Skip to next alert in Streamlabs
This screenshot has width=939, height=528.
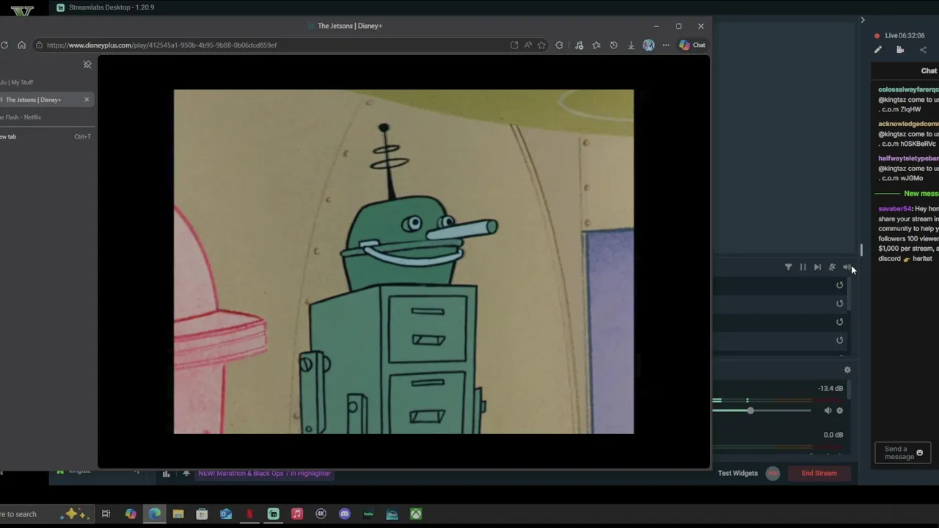817,268
